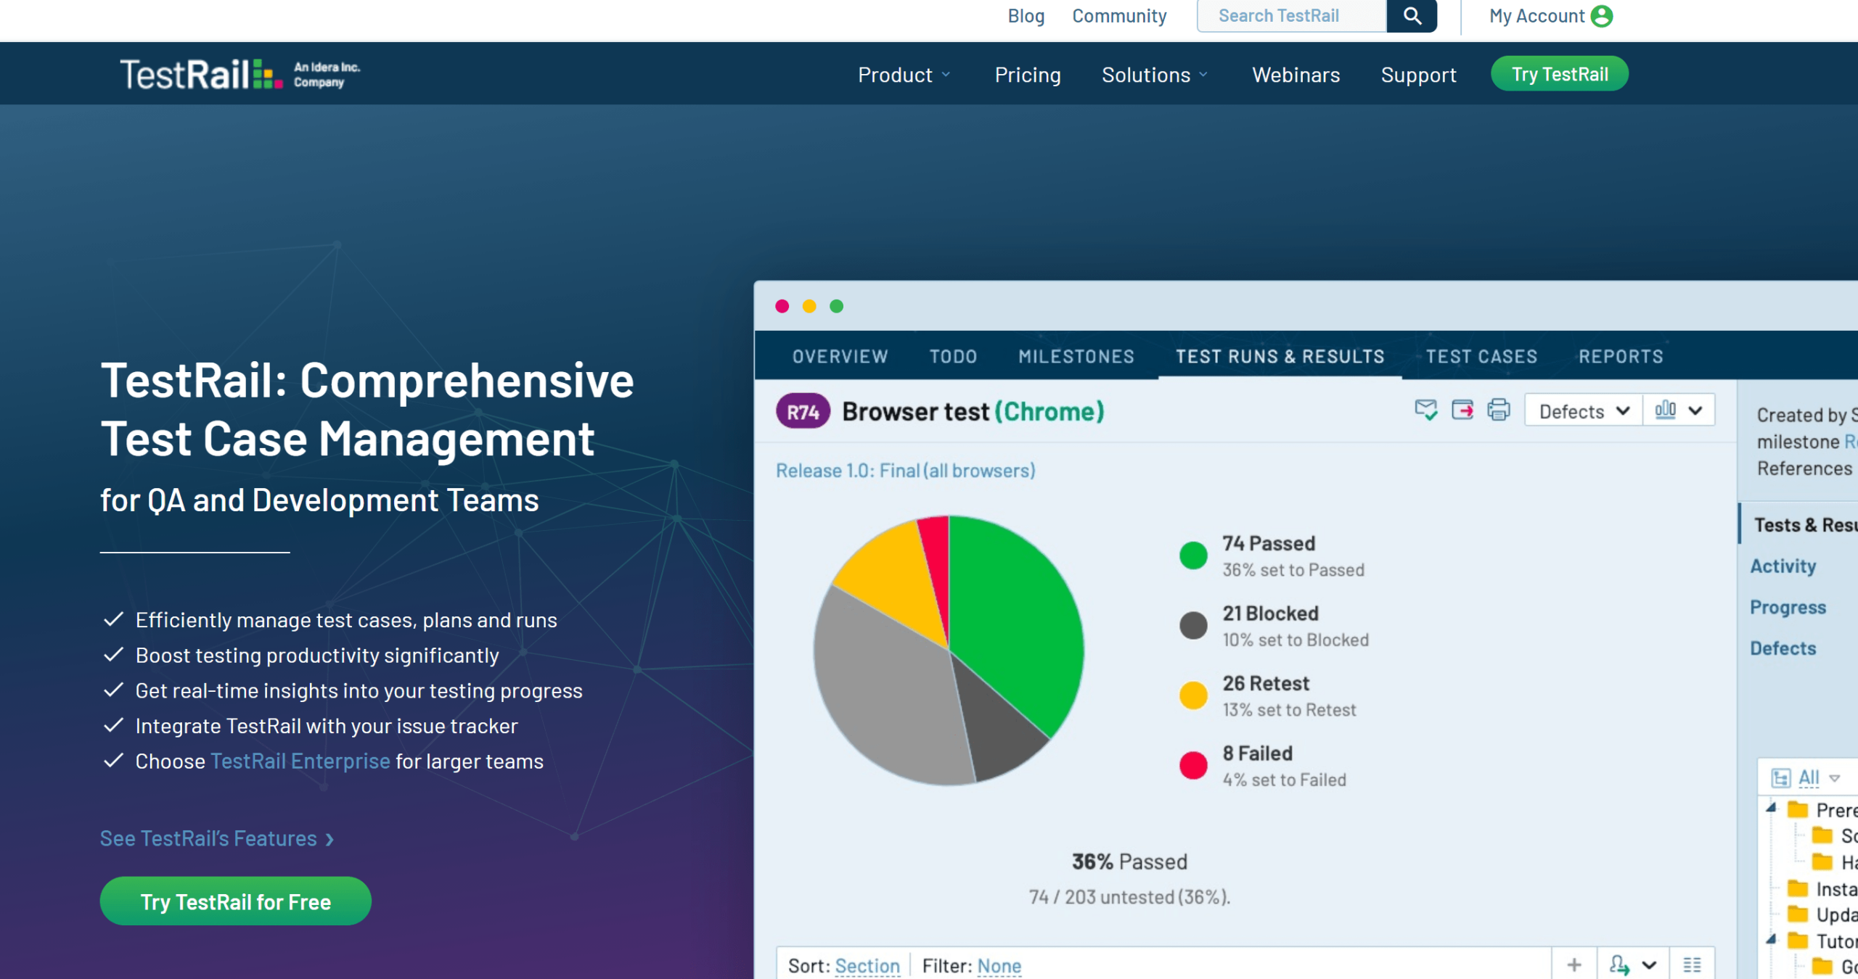Viewport: 1858px width, 979px height.
Task: Click the export arrow icon in run toolbar
Action: point(1462,410)
